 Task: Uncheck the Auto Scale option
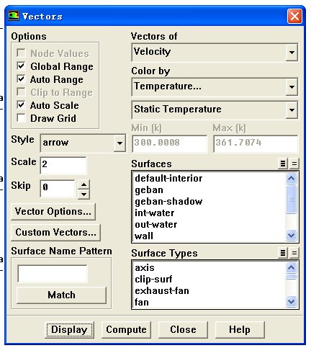[21, 105]
